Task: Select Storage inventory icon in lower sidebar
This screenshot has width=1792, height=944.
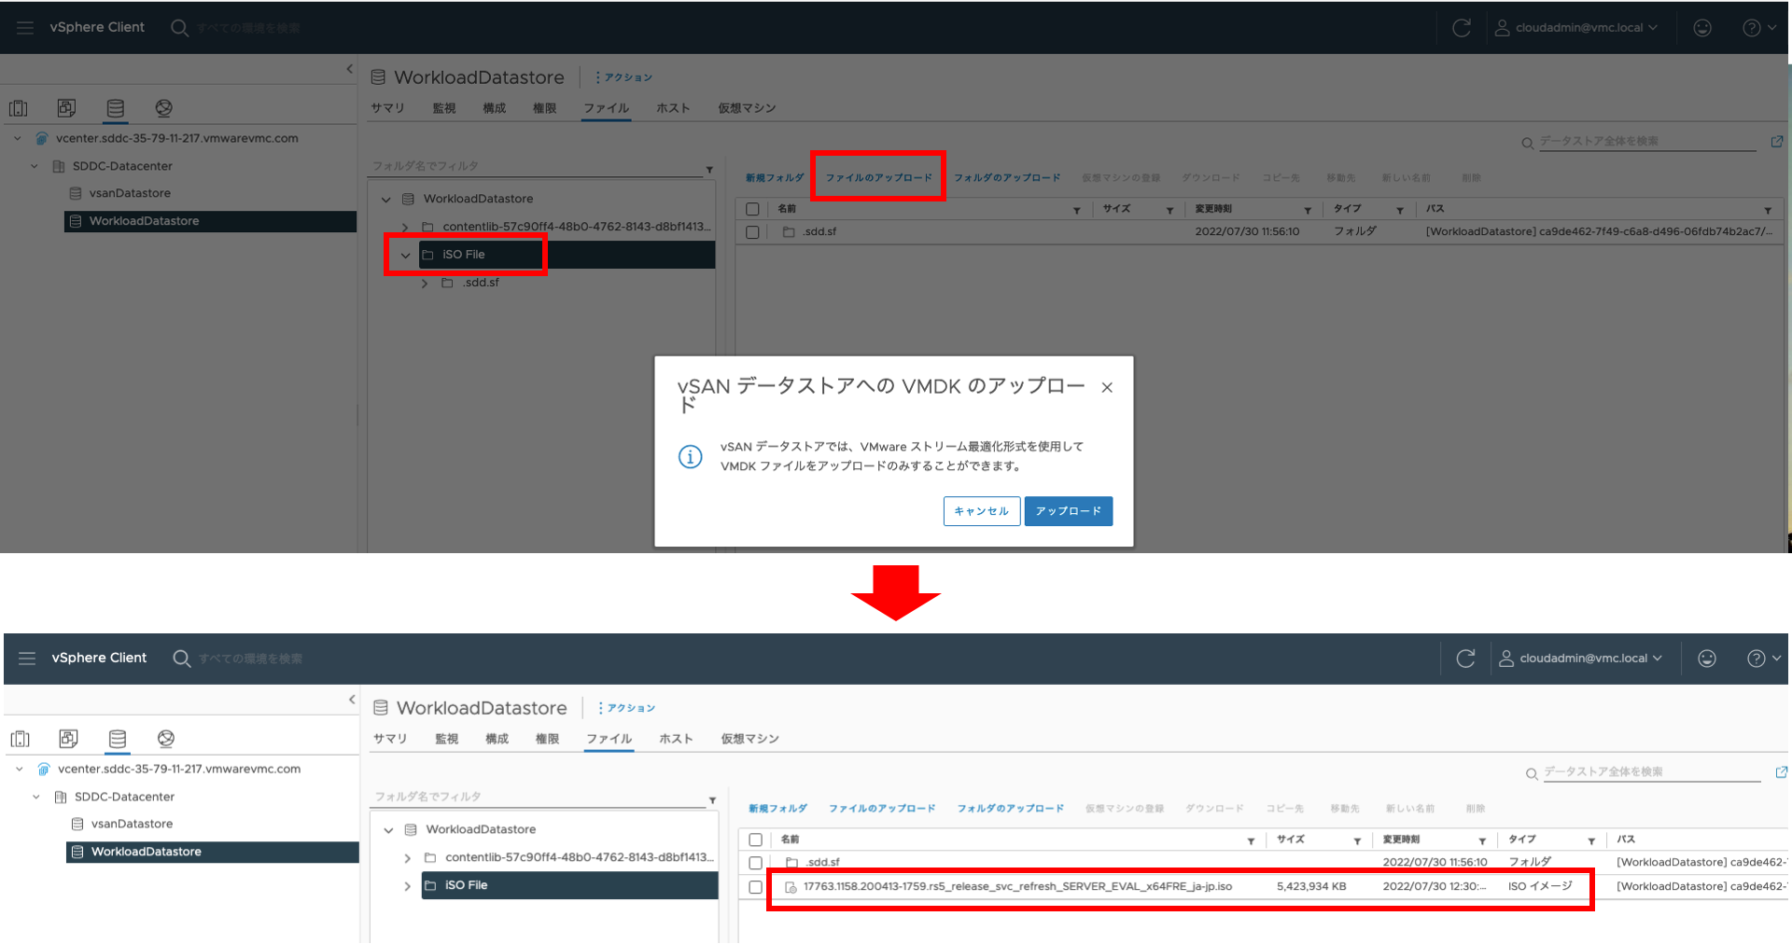Action: 117,739
